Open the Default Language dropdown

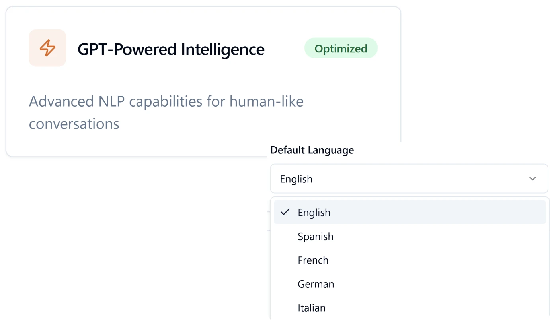tap(409, 178)
